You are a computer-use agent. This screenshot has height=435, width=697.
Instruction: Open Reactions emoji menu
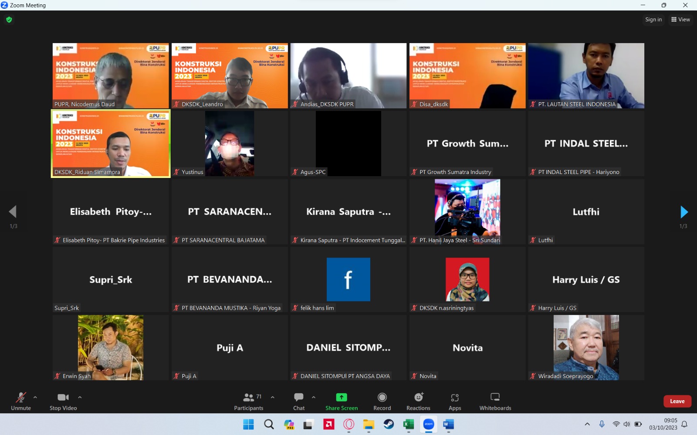(x=418, y=401)
